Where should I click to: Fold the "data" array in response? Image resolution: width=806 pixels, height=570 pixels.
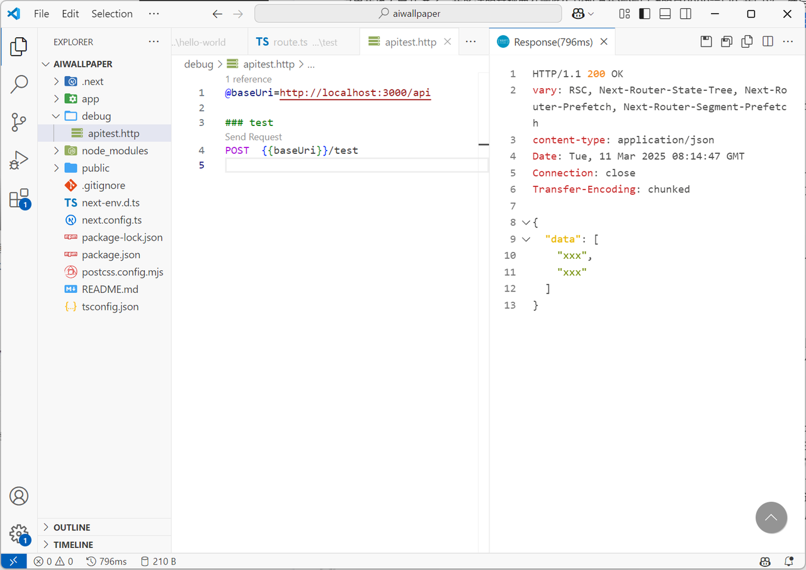pyautogui.click(x=526, y=239)
